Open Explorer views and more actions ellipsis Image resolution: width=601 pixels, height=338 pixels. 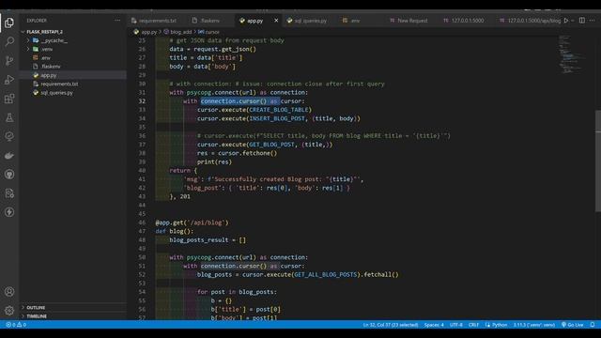[x=117, y=21]
